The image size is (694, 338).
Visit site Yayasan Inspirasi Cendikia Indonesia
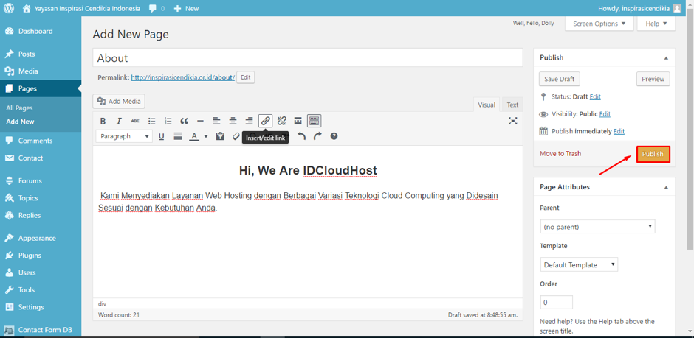coord(81,8)
